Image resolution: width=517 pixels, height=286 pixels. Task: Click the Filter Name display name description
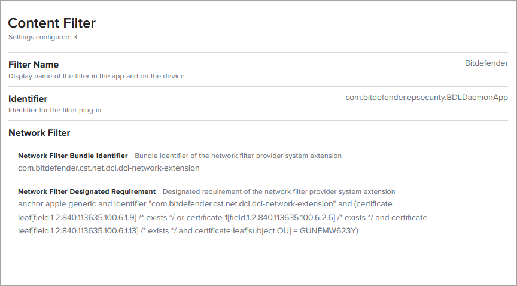(x=96, y=76)
